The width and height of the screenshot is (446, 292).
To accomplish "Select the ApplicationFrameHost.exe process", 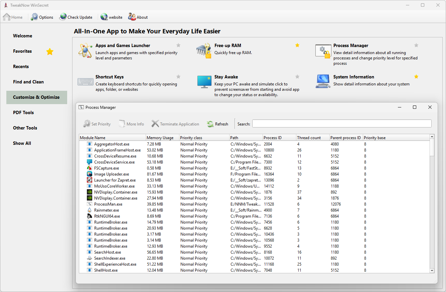I will tap(254, 150).
